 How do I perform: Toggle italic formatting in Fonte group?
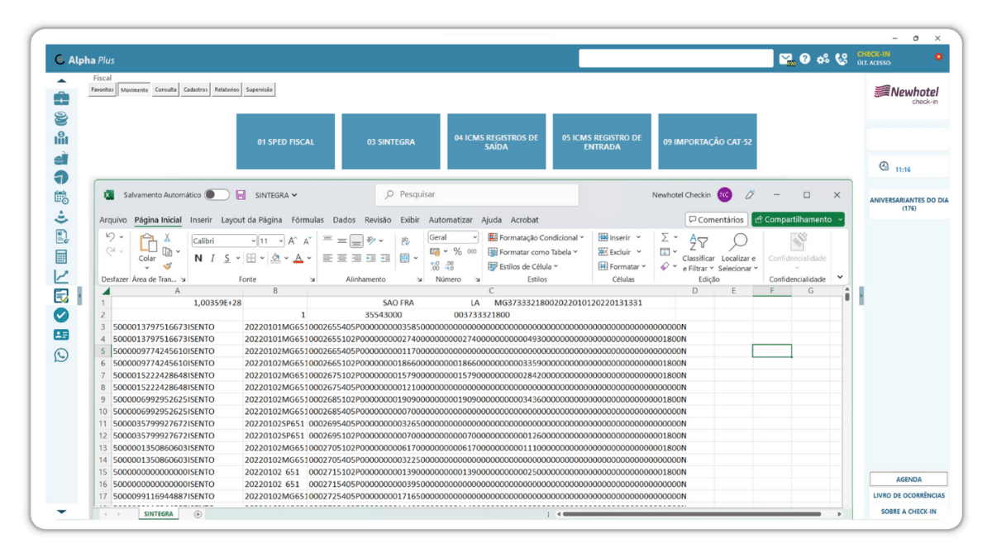tap(212, 258)
